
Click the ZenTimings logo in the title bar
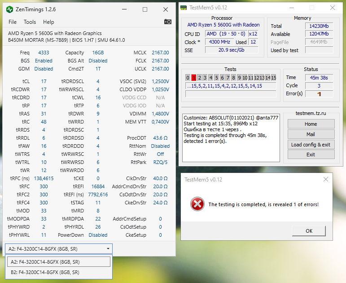click(10, 9)
